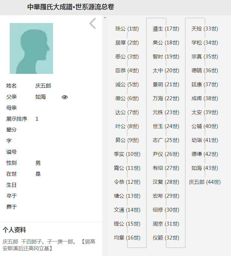Open ancestor 珠公 (1世)
231x256 pixels.
(127, 29)
